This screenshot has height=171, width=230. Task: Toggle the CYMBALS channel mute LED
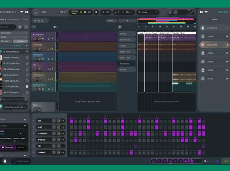click(x=63, y=152)
